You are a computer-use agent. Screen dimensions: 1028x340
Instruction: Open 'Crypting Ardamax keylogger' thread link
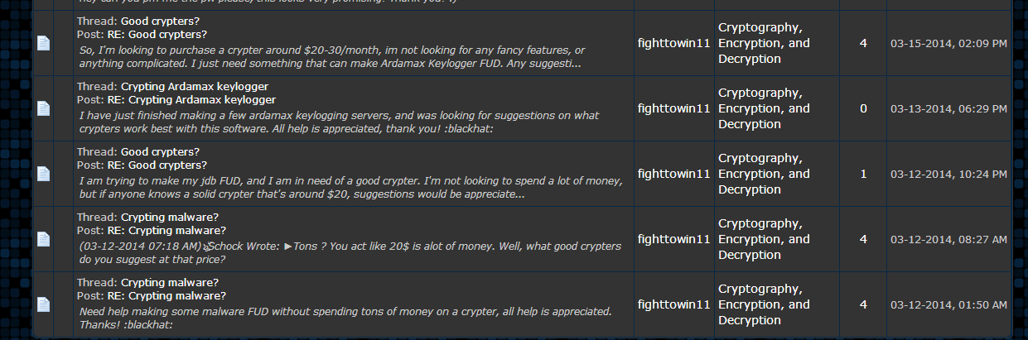(x=195, y=86)
